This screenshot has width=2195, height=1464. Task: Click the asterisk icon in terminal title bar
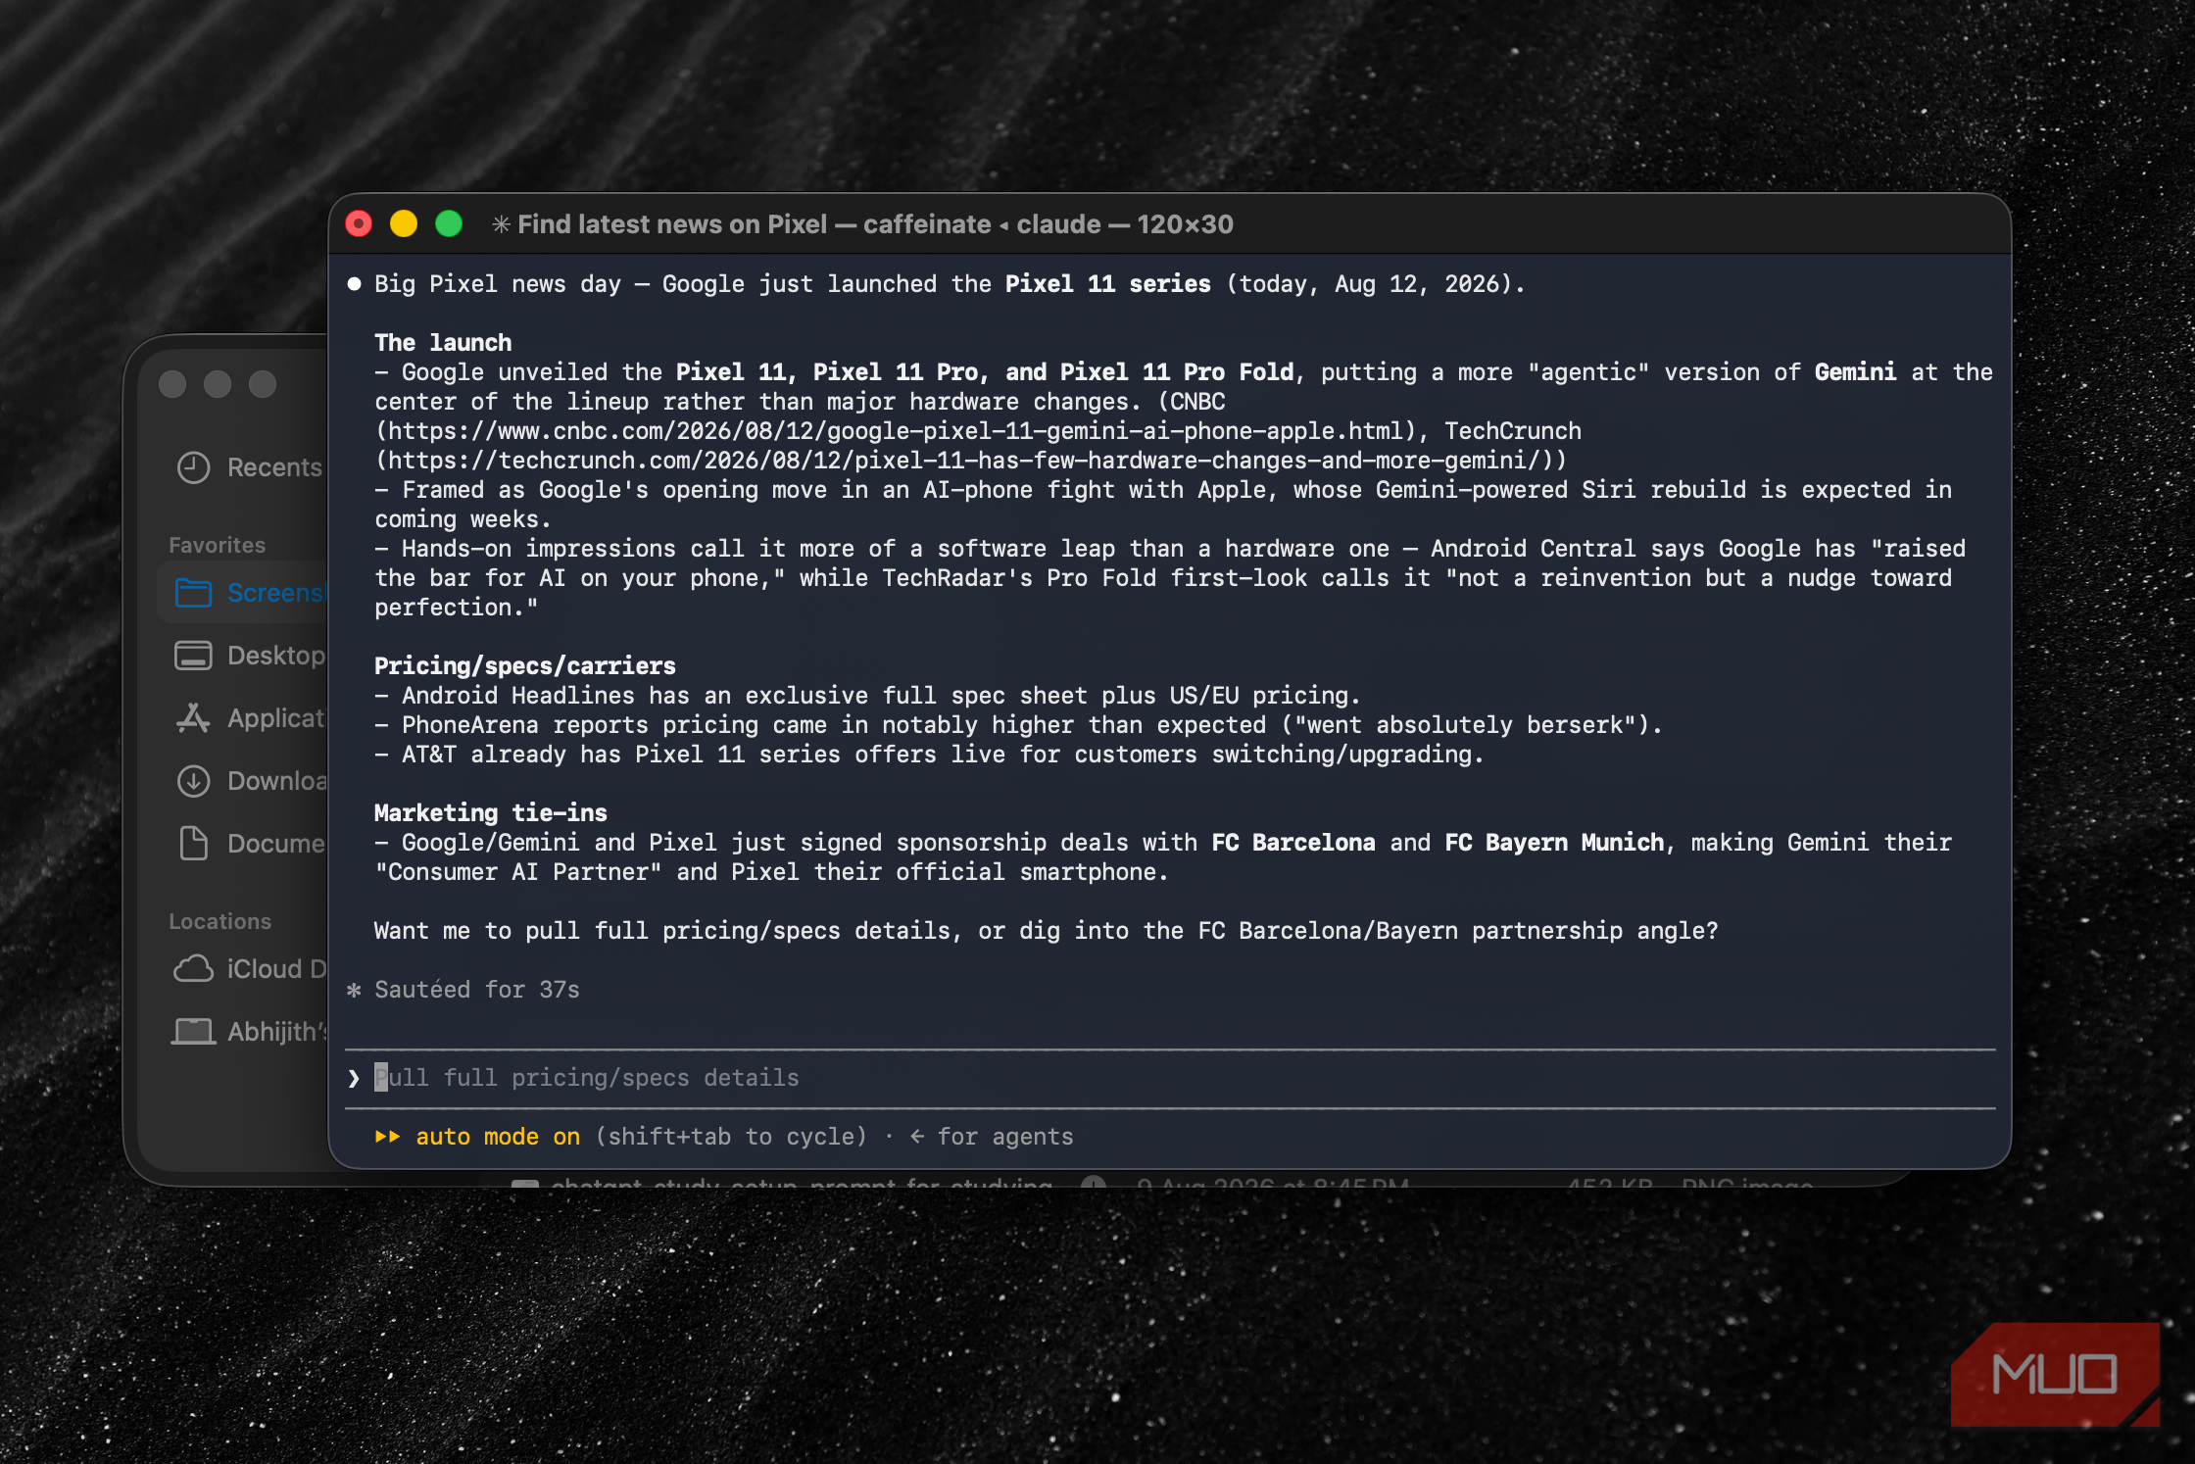[x=501, y=224]
